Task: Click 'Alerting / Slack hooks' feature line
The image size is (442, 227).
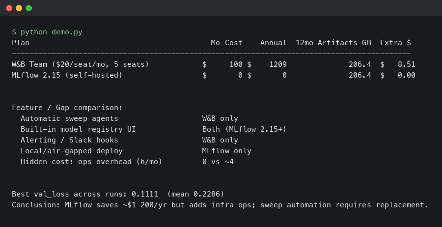Action: pos(69,140)
